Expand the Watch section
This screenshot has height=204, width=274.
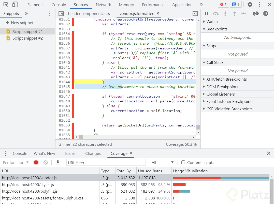tap(212, 22)
